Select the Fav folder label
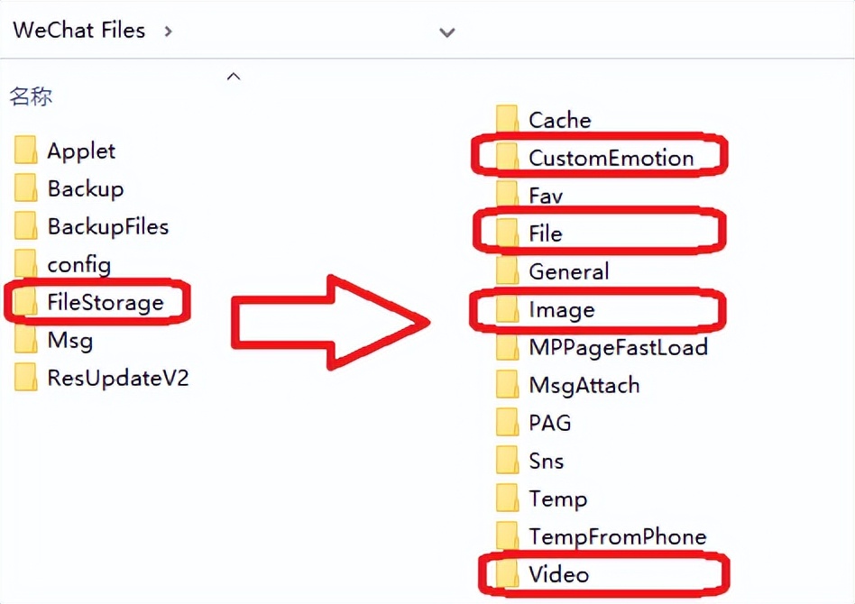The width and height of the screenshot is (855, 604). coord(541,195)
